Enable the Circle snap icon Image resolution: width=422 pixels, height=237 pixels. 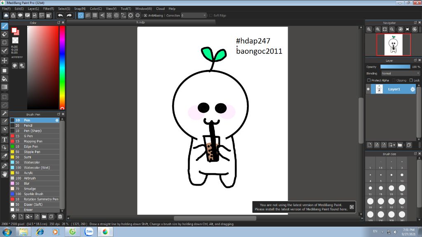(116, 15)
